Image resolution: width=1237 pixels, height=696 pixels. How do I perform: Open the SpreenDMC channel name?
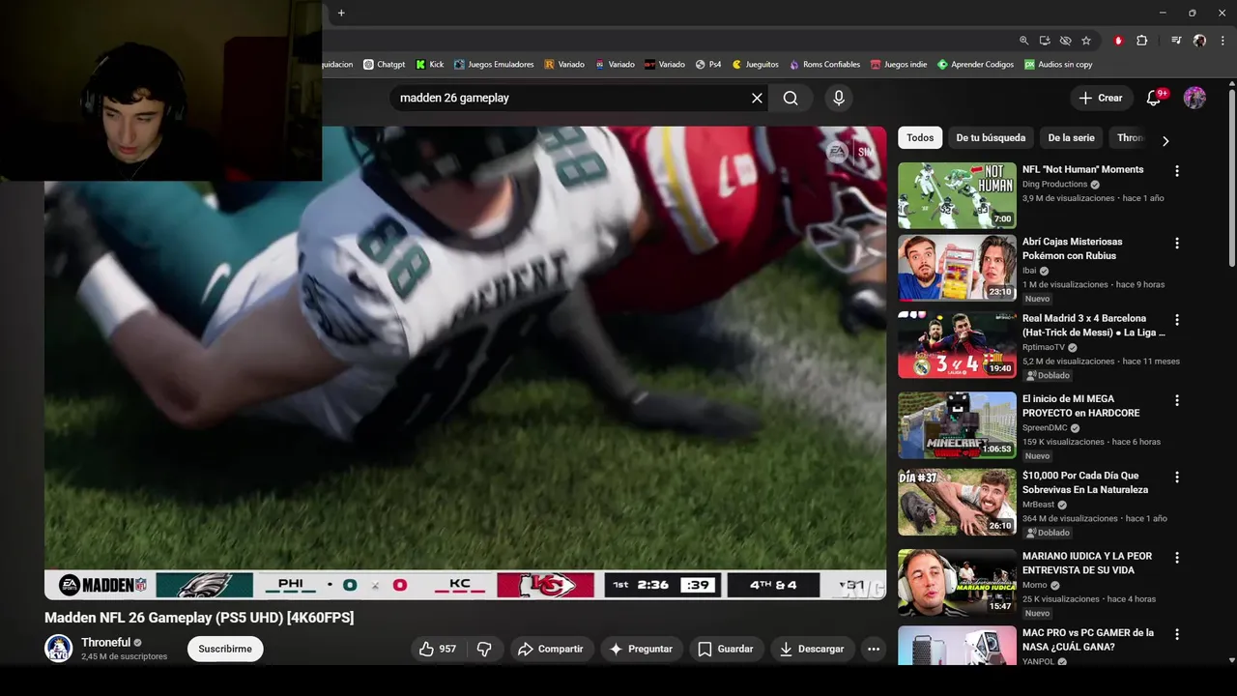1047,427
